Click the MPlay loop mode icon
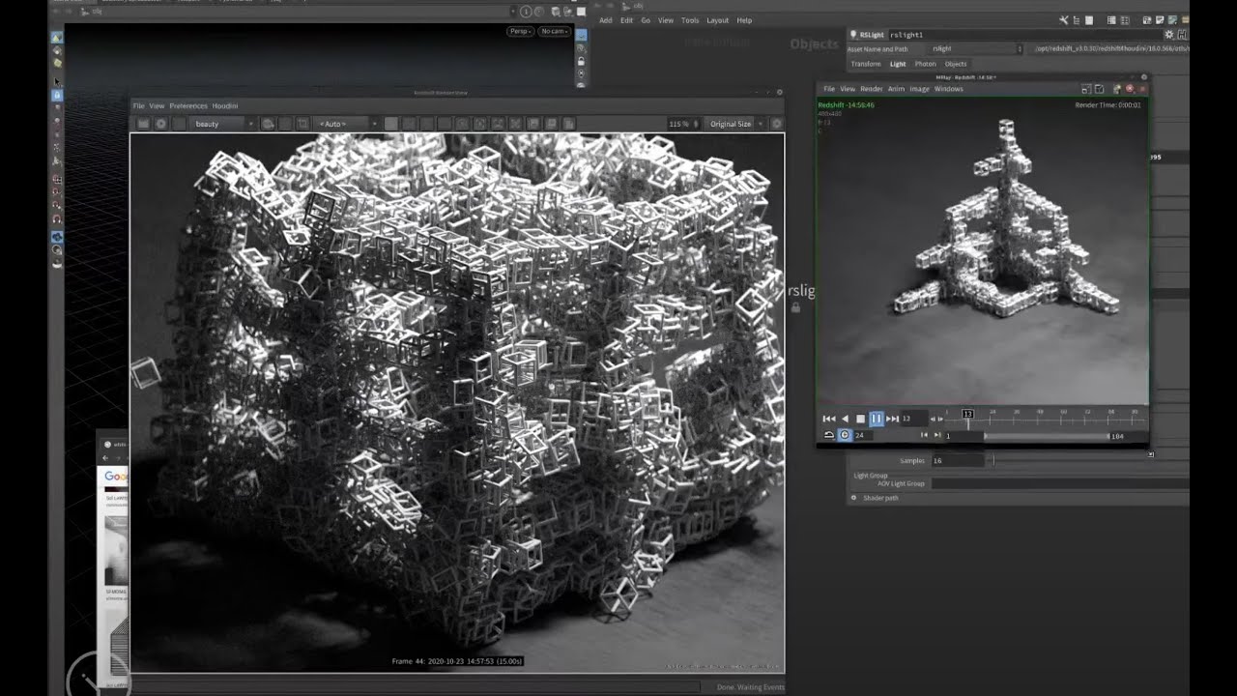The image size is (1237, 696). pos(829,435)
